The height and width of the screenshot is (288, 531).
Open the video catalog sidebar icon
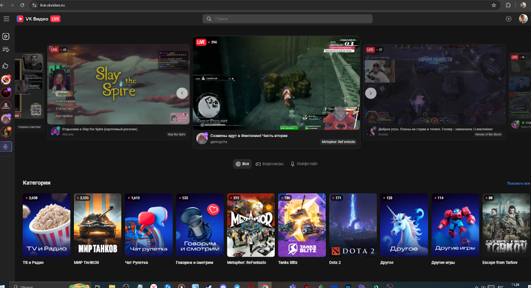click(x=6, y=36)
